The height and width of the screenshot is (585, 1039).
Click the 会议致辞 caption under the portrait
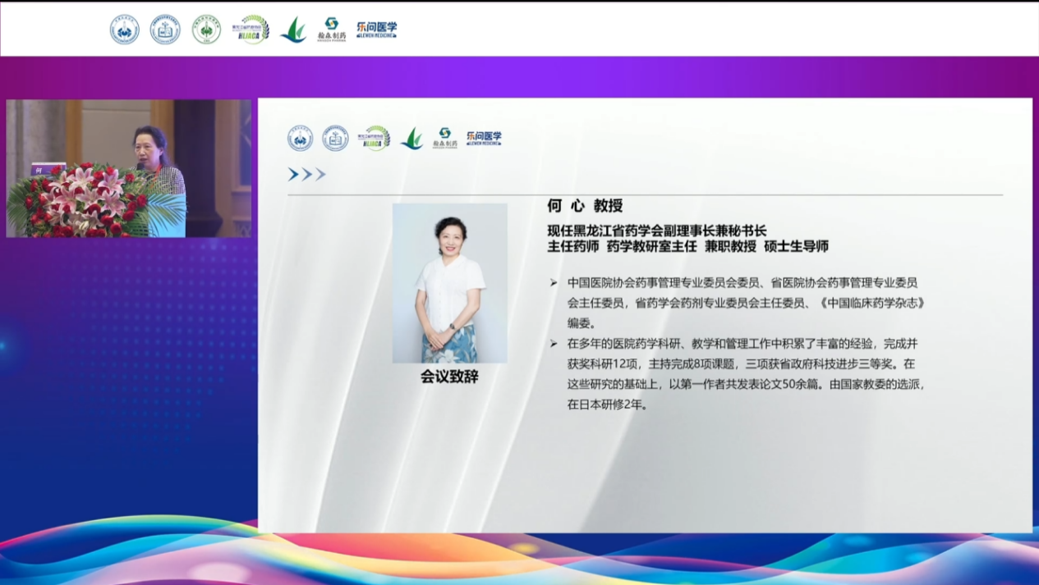click(449, 377)
